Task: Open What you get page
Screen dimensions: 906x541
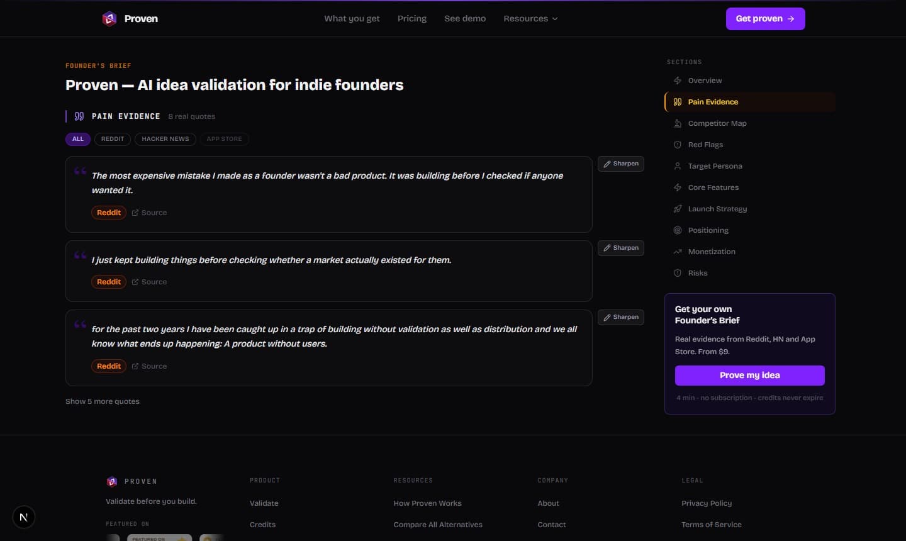Action: click(x=352, y=19)
